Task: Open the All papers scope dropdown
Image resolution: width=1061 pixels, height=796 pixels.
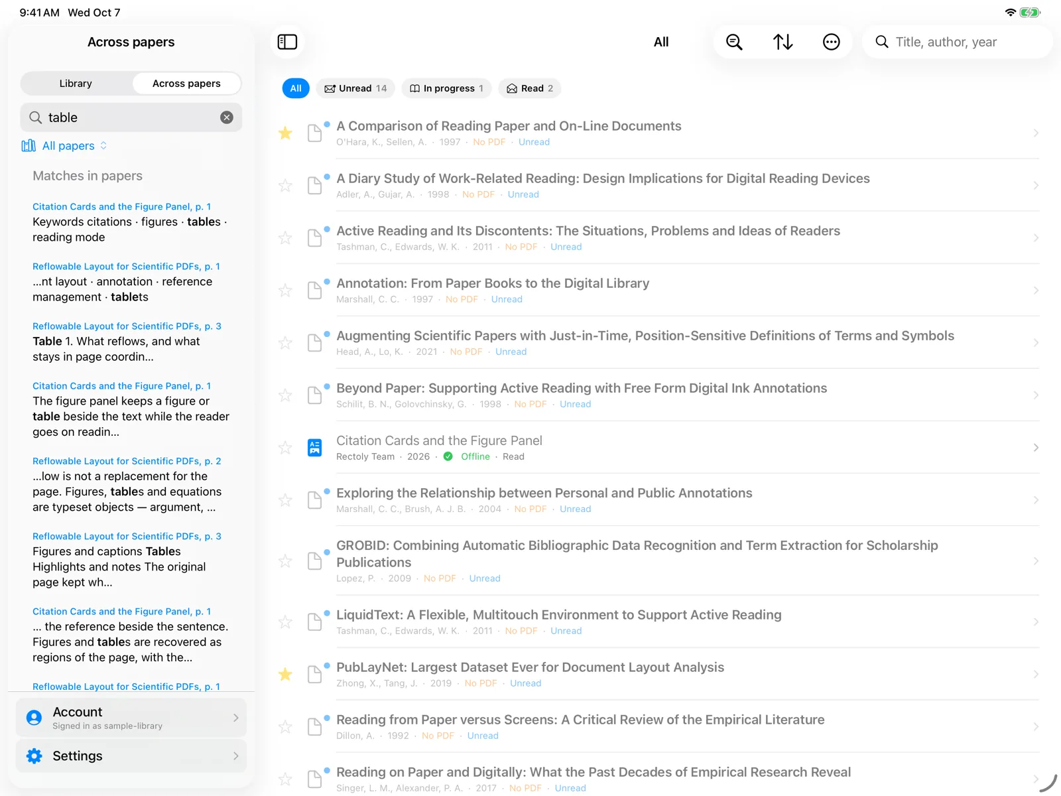Action: coord(64,146)
